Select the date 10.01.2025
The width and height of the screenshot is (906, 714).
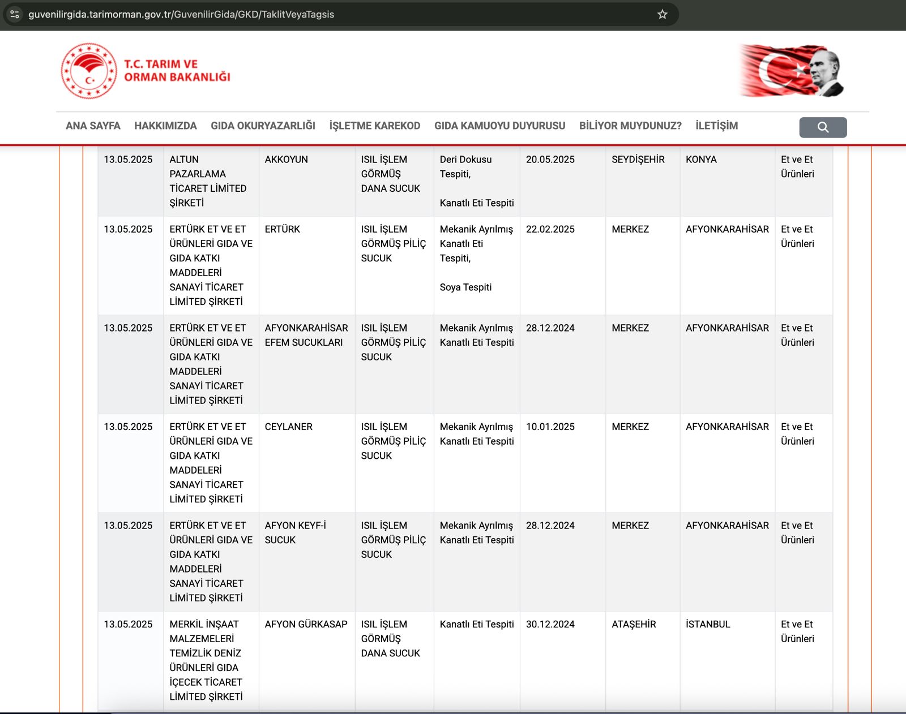point(550,427)
